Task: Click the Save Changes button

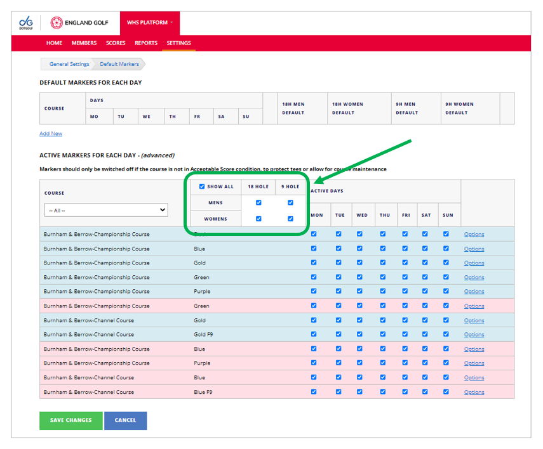Action: [71, 420]
